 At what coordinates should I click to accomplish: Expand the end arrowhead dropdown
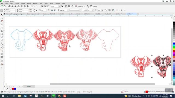93,10
